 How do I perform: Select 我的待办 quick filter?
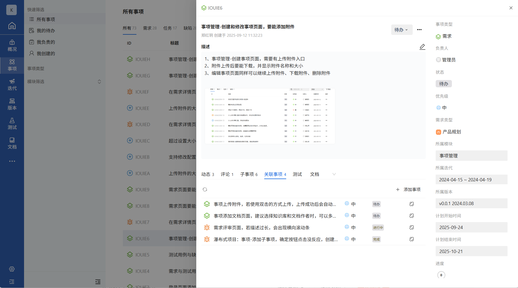pos(46,31)
